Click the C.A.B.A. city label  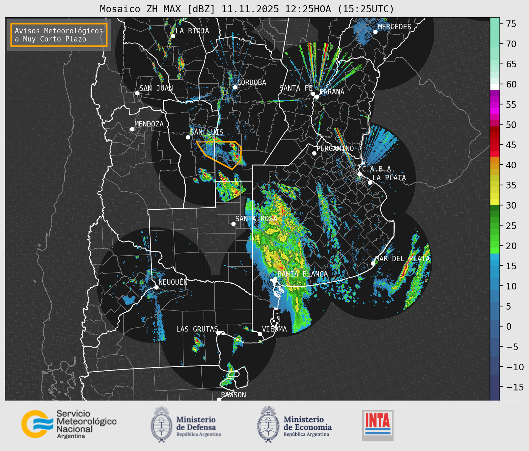(378, 169)
